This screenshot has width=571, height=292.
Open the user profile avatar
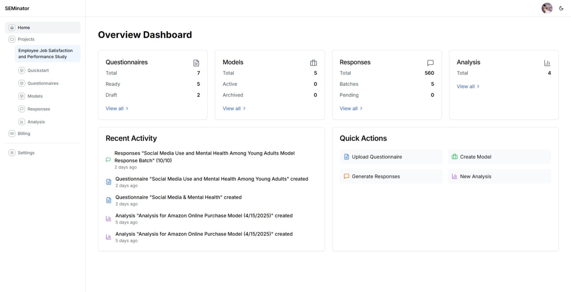(547, 8)
